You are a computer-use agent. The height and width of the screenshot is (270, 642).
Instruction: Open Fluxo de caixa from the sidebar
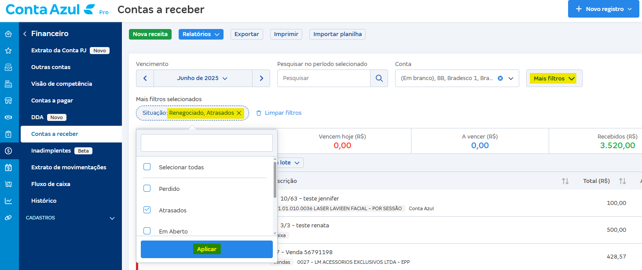pos(51,184)
